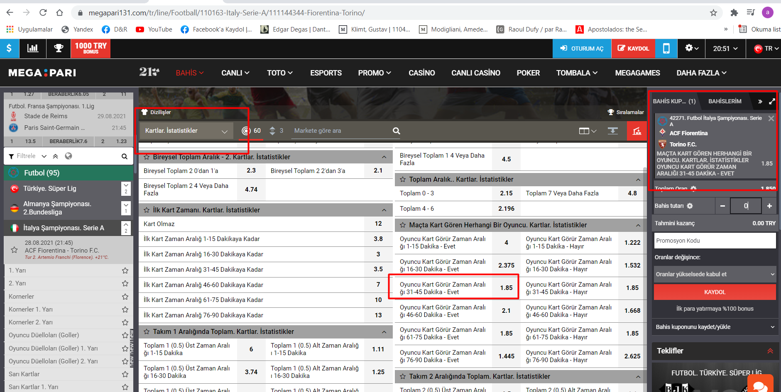This screenshot has width=781, height=392.
Task: Select 16-30 Dakika - Hayır odds 1.532
Action: [632, 265]
